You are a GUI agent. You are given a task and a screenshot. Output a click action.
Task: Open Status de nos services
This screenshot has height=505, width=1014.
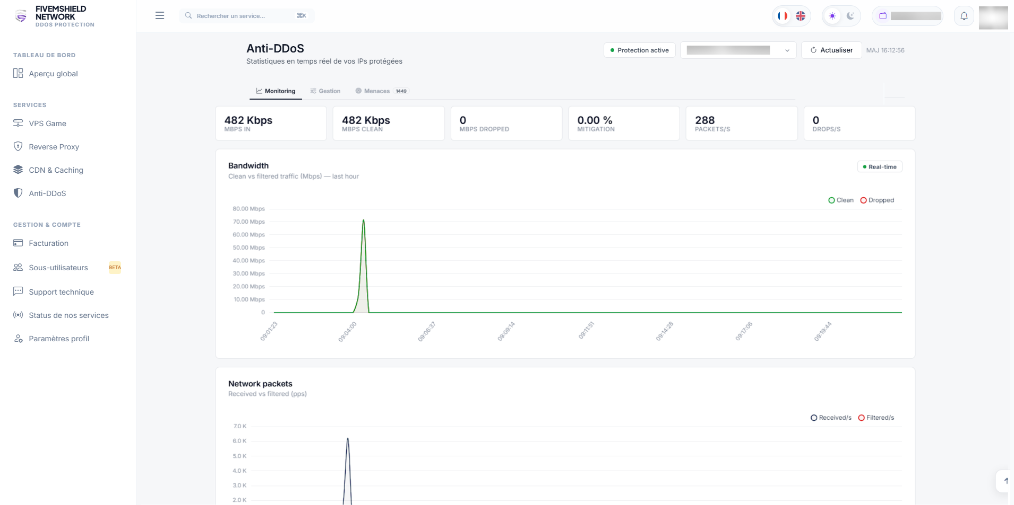(x=61, y=315)
